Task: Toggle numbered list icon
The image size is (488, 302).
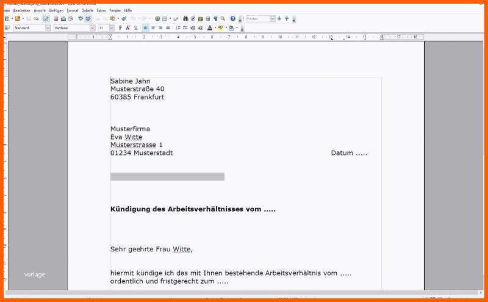Action: (x=178, y=28)
